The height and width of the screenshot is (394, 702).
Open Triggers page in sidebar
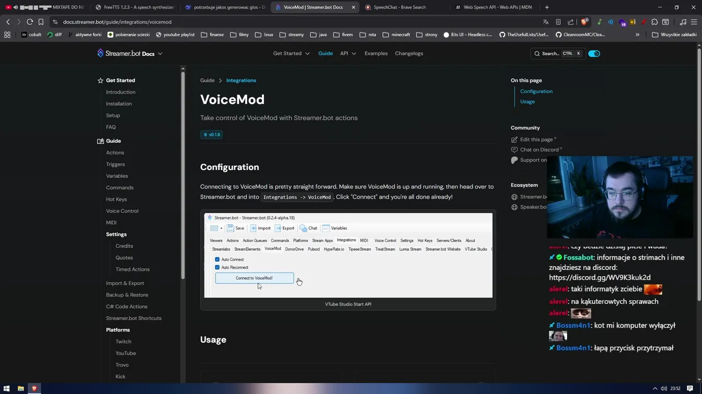coord(116,164)
